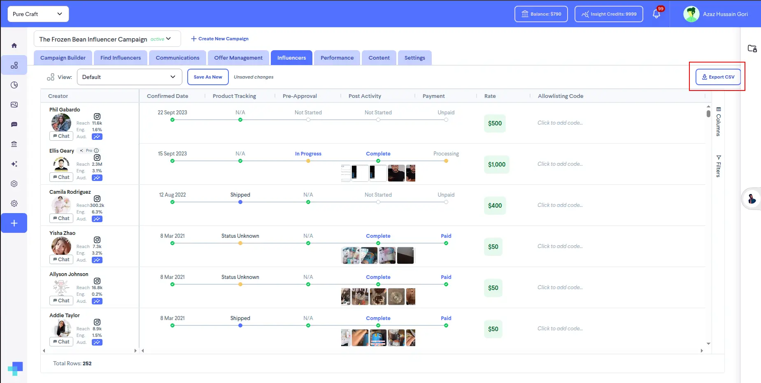Click Export CSV button

click(x=718, y=77)
